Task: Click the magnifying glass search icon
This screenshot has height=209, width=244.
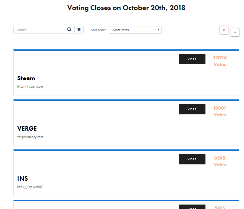Action: (x=69, y=30)
